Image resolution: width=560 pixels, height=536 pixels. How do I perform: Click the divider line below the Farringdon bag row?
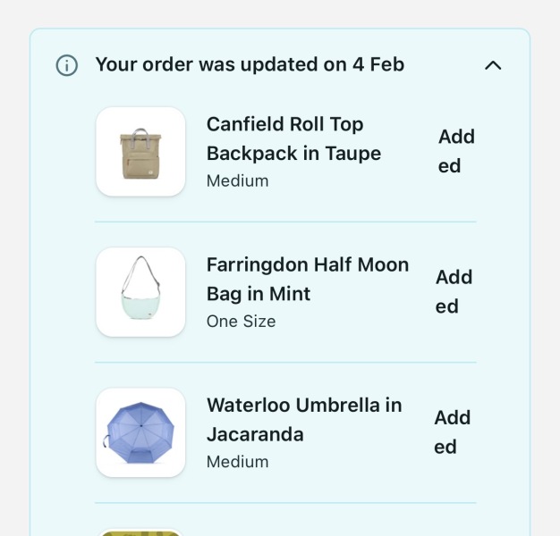pyautogui.click(x=285, y=362)
